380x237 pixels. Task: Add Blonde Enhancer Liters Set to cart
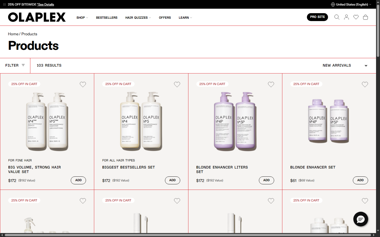(x=267, y=180)
